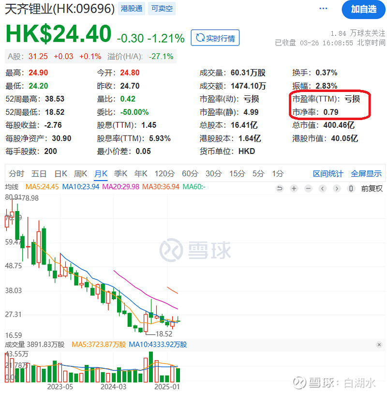Click the 总市值 400.46亿 value
Screen dimensions: 387x395
click(x=339, y=125)
